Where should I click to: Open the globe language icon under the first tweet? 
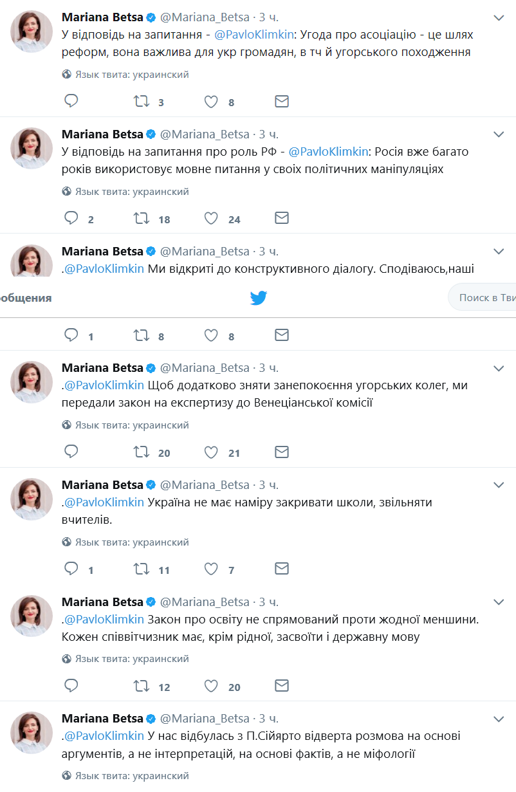click(x=67, y=75)
